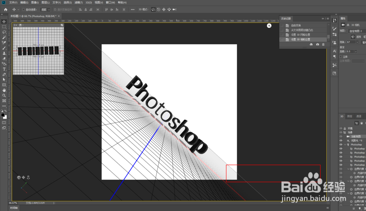The width and height of the screenshot is (366, 211).
Task: Activate the 3D slide camera mode icon
Action: point(169,10)
